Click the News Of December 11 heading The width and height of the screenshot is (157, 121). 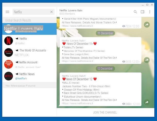coord(80,44)
